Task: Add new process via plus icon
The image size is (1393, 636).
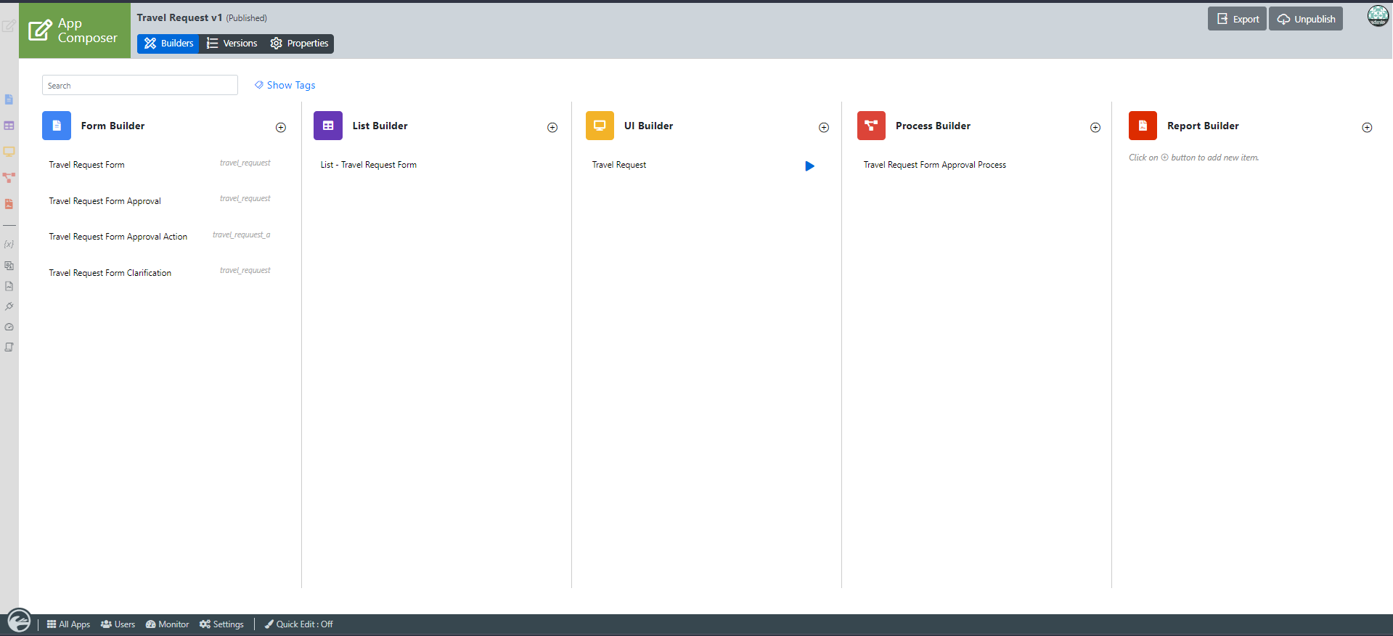Action: [1095, 128]
